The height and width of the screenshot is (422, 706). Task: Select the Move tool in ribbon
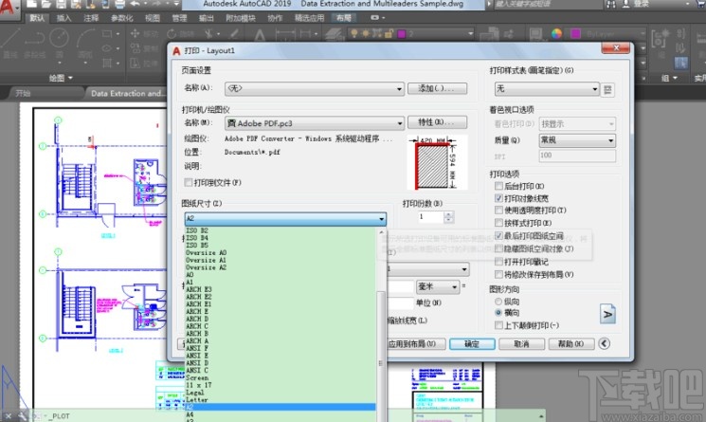[143, 34]
